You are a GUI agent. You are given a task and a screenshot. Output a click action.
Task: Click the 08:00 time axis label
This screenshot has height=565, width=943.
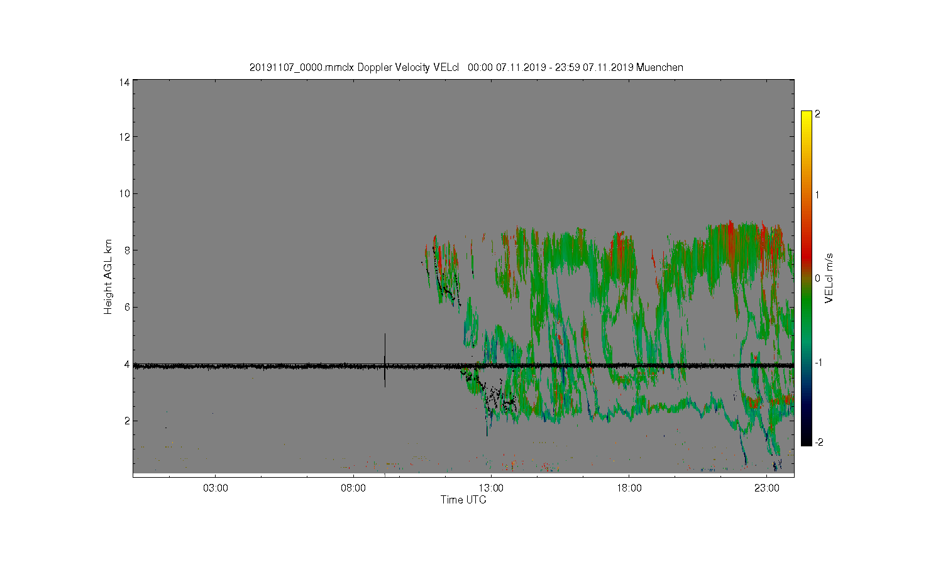pos(353,488)
